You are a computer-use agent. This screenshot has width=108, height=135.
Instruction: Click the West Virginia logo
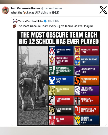[77, 120]
